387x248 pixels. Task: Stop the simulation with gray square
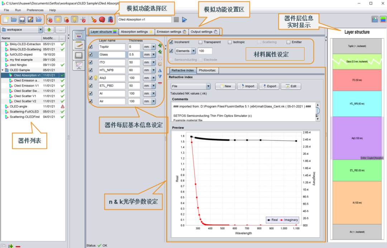176,19
